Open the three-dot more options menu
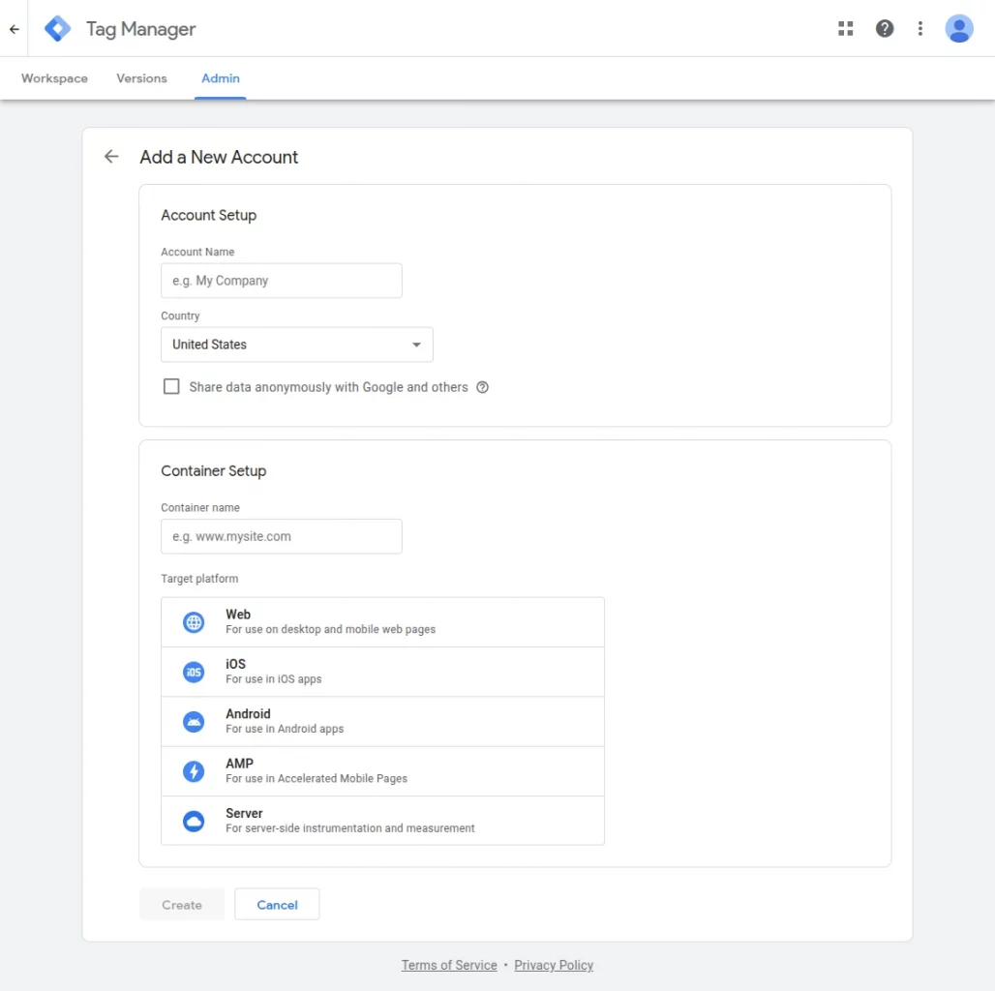995x991 pixels. pyautogui.click(x=920, y=29)
